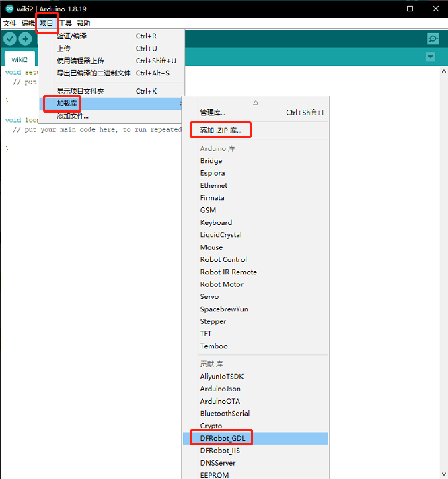Viewport: 448px width, 479px height.
Task: Select the DFRobot_GDL library
Action: [256, 438]
